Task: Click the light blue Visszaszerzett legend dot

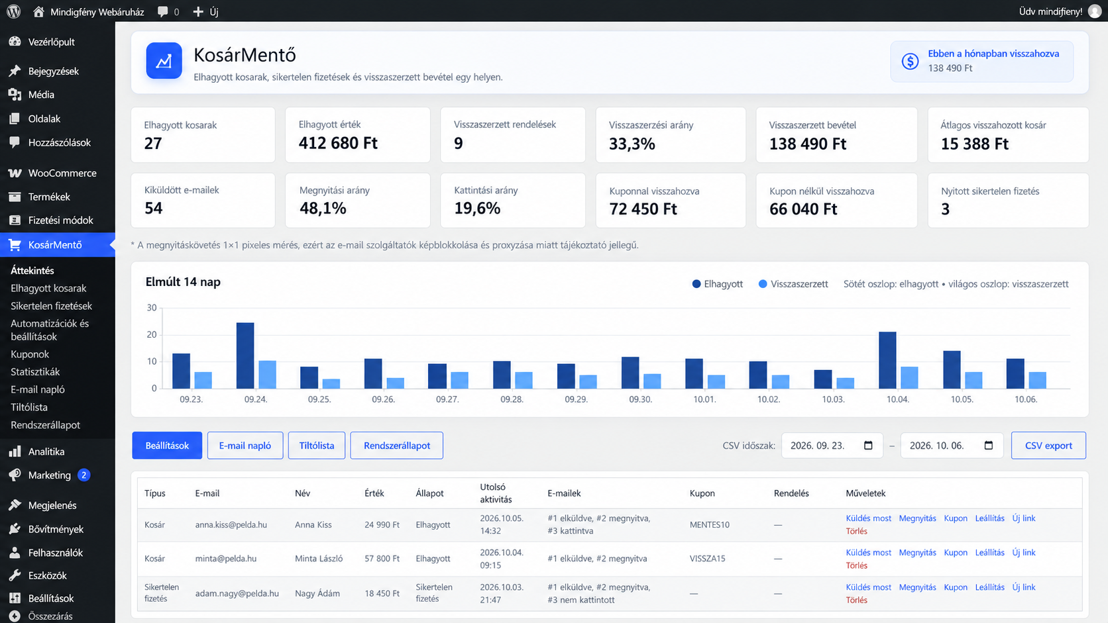Action: (x=763, y=284)
